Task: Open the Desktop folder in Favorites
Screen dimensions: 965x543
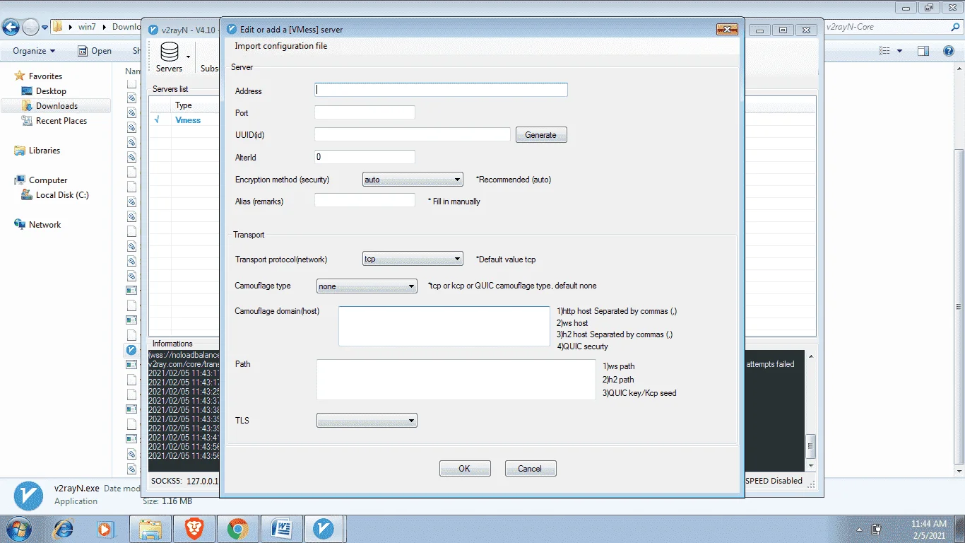Action: pyautogui.click(x=51, y=91)
